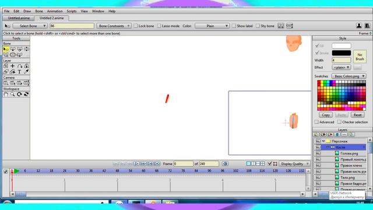Switch to the Untitled.anime tab
This screenshot has height=210, width=373.
click(x=19, y=18)
